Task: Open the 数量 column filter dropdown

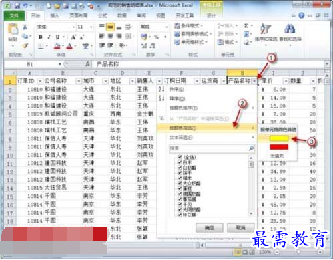Action: 313,81
